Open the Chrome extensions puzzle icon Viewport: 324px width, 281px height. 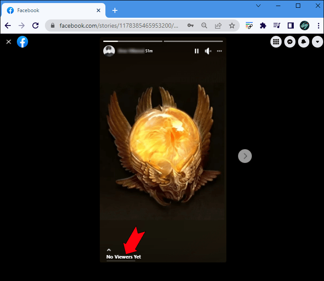(x=263, y=26)
